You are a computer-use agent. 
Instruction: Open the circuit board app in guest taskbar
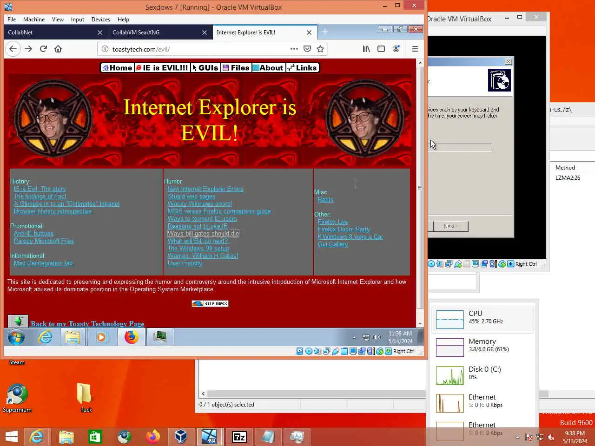pyautogui.click(x=160, y=337)
